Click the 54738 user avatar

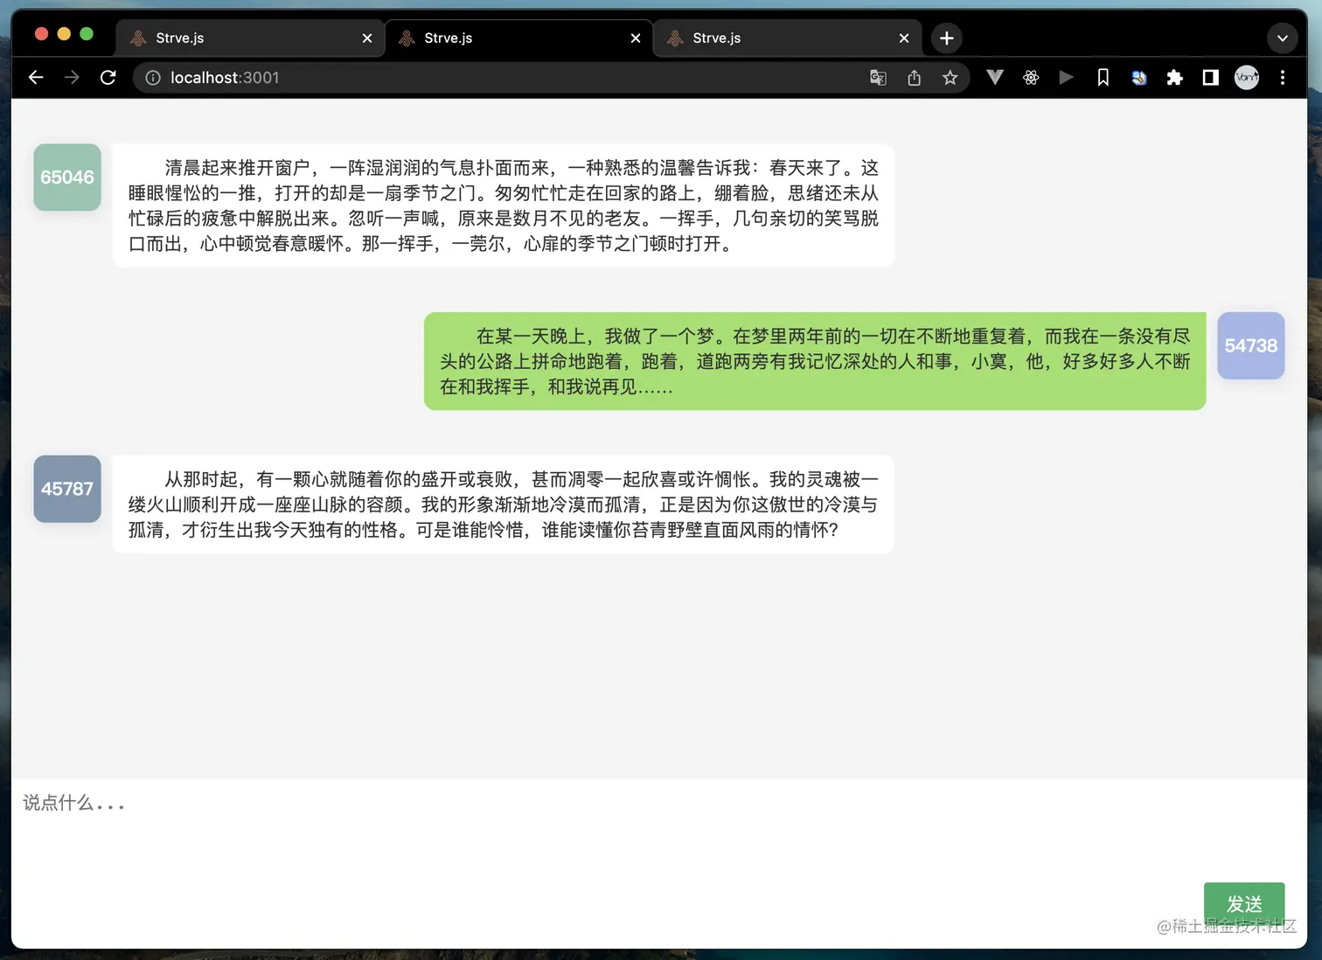[x=1251, y=346]
